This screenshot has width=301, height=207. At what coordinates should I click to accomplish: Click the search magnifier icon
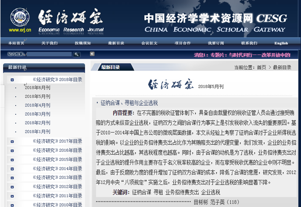[x=77, y=54]
